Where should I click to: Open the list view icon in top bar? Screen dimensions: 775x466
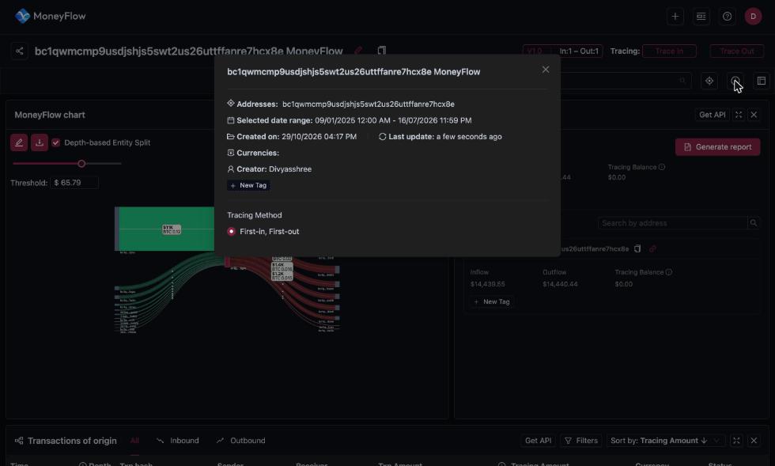coord(701,17)
